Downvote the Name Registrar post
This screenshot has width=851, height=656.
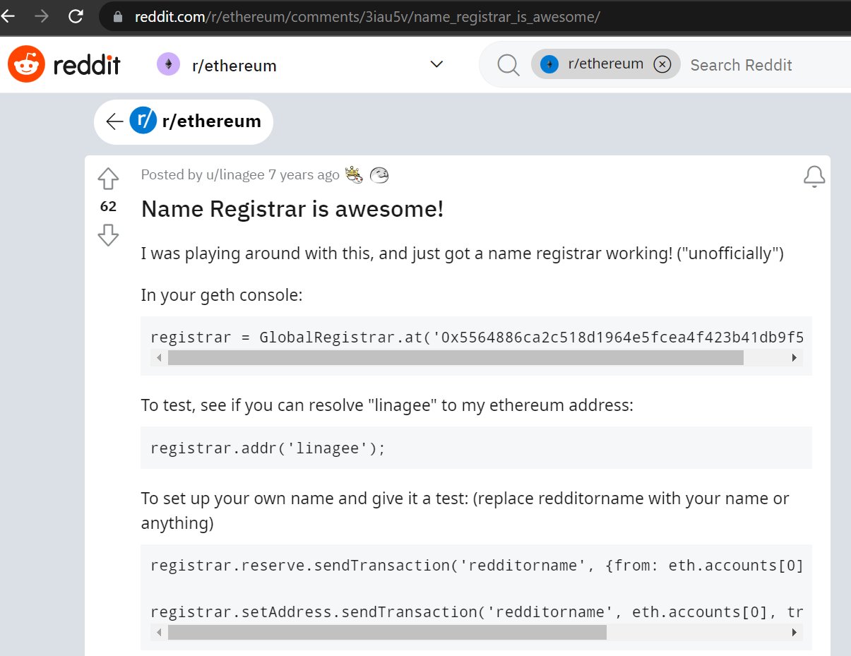108,234
